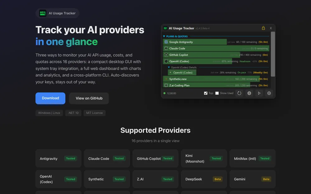Close the tracker window with X
The image size is (311, 194).
271,28
